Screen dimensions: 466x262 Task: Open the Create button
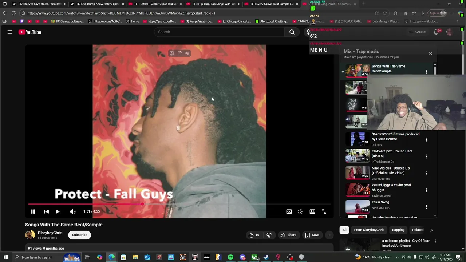click(x=417, y=32)
